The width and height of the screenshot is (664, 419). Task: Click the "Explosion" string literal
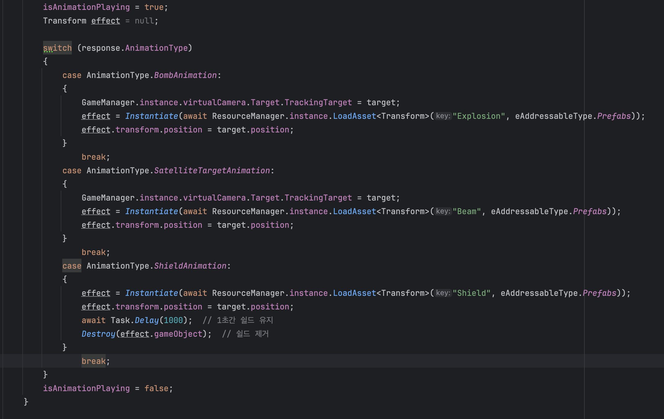(479, 116)
